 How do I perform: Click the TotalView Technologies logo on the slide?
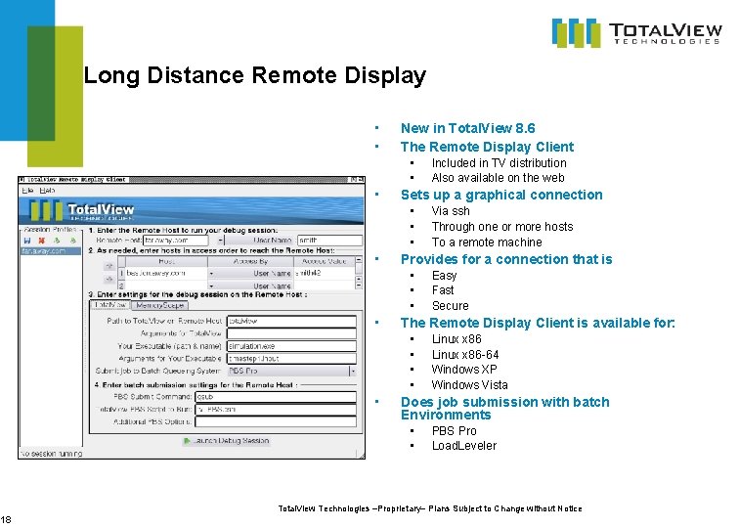click(x=636, y=32)
